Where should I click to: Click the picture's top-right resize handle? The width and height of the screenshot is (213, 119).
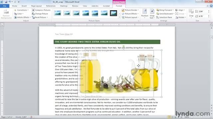tap(162, 50)
